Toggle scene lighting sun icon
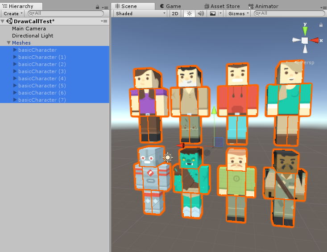The image size is (327, 252). (189, 13)
